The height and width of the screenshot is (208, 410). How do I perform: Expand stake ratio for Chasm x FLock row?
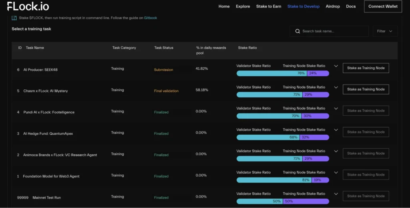click(336, 87)
